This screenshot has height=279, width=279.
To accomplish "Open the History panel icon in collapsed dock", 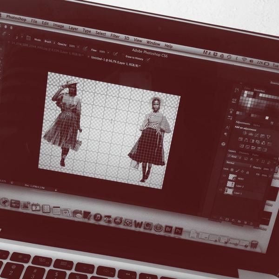I will coord(237,90).
